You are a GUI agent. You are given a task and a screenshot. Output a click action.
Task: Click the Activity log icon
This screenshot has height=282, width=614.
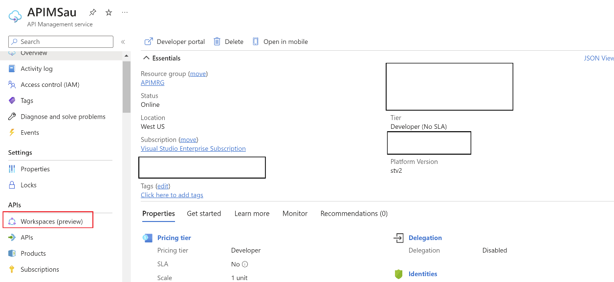(x=12, y=69)
